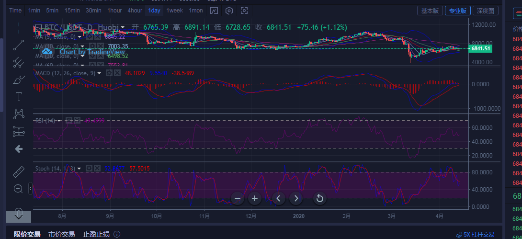Open the indicators button in top toolbar
Screen dimensions: 522x239
(x=214, y=11)
